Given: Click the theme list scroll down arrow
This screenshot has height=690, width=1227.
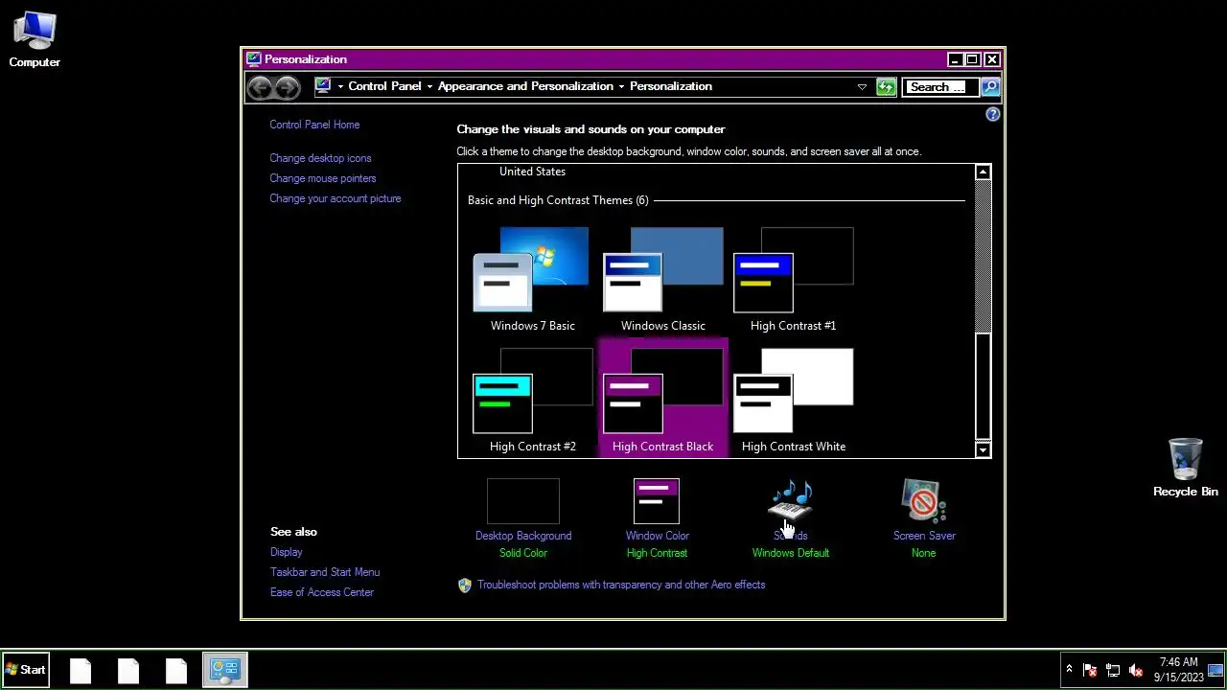Looking at the screenshot, I should pos(983,449).
